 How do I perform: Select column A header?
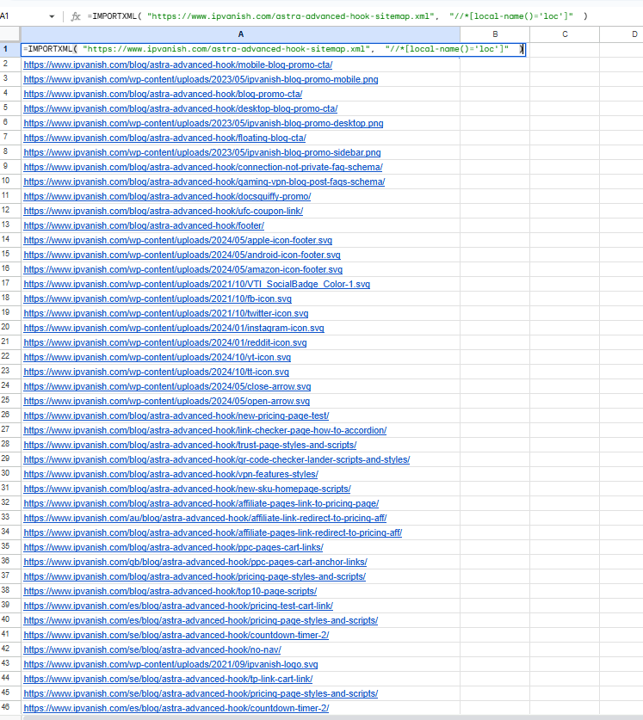click(x=240, y=34)
